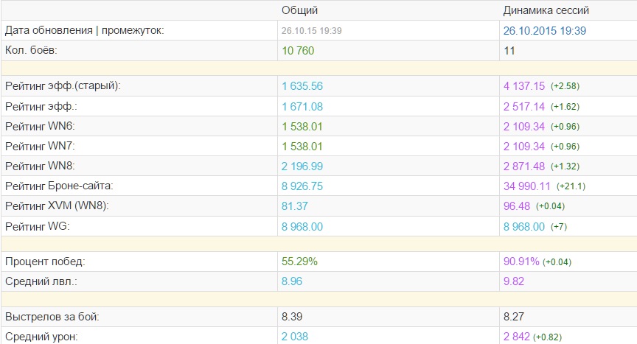
Task: Click the session average damage 2 842
Action: [x=517, y=337]
